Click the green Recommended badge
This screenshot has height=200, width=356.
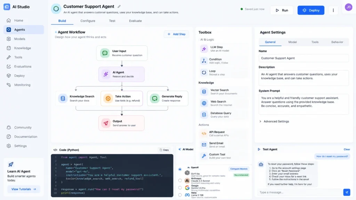tap(241, 175)
